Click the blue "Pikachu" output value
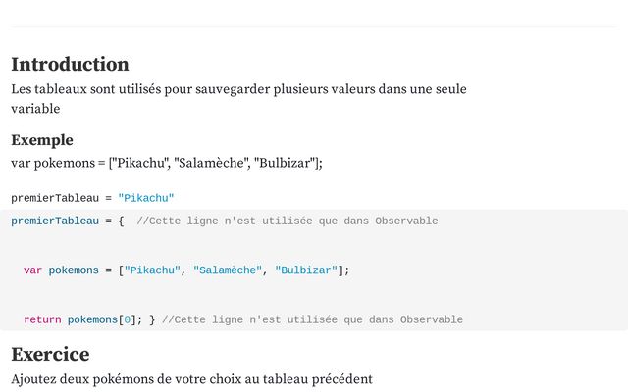Screen dimensions: 628x392 pos(146,198)
